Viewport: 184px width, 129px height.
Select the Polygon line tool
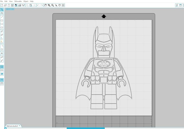pos(2,31)
